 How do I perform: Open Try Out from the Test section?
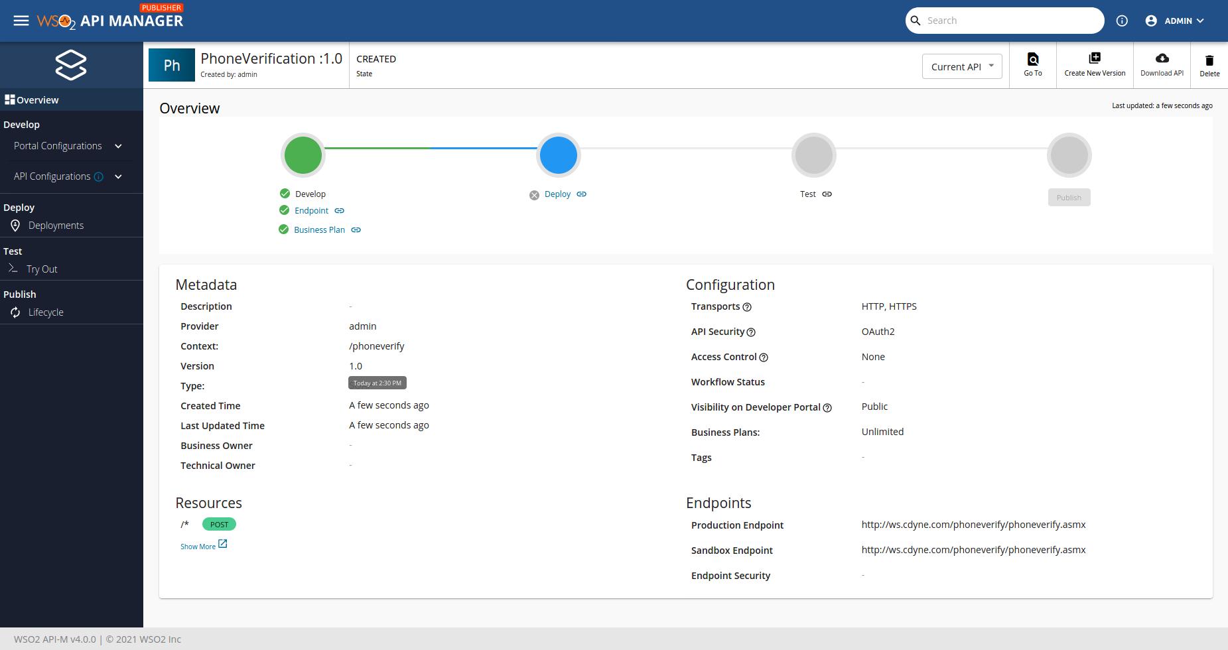41,269
